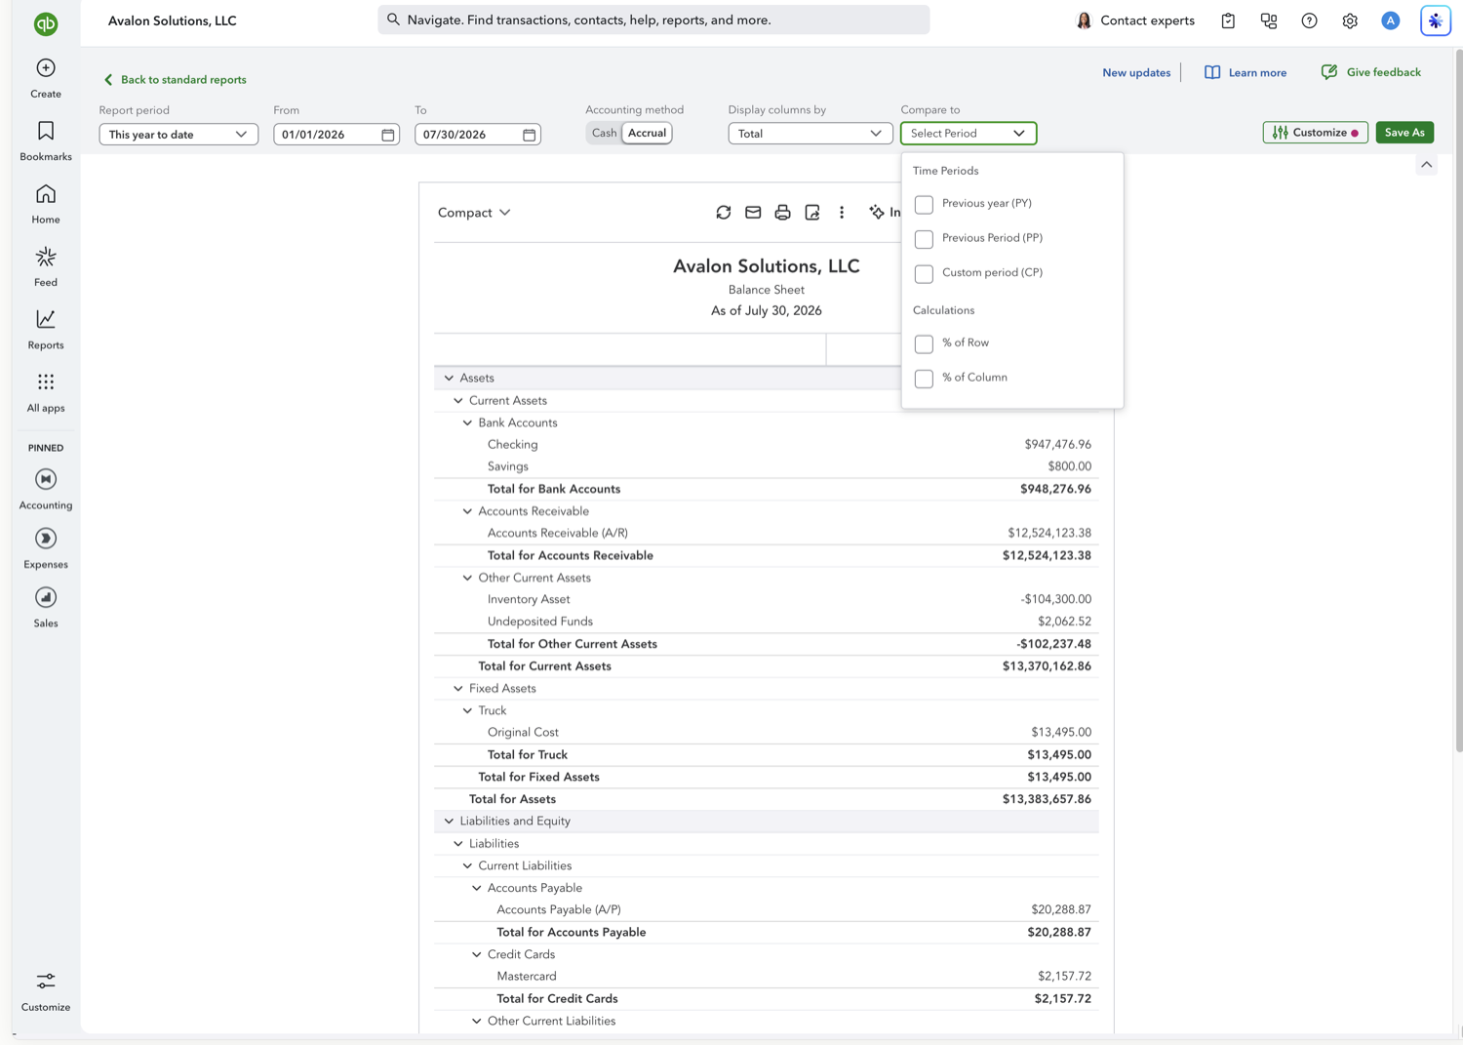Collapse Accounts Receivable group
1463x1045 pixels.
click(x=467, y=511)
